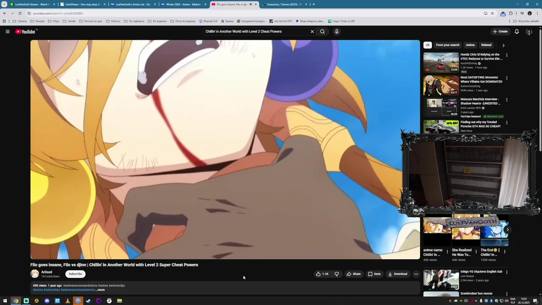
Task: Open options for Honda Civic Si video
Action: (x=506, y=55)
